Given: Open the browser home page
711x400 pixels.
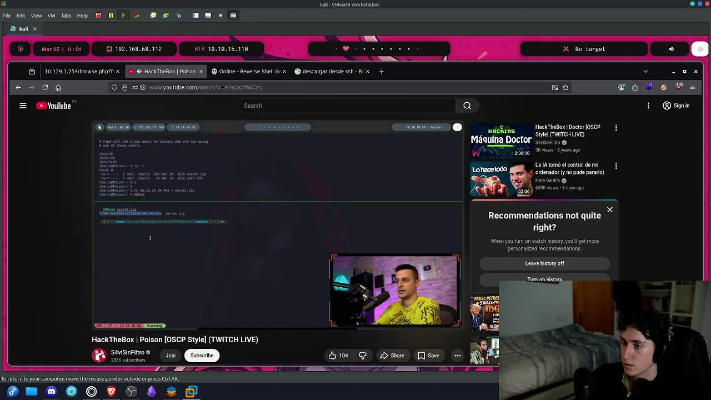Looking at the screenshot, I should pos(58,87).
